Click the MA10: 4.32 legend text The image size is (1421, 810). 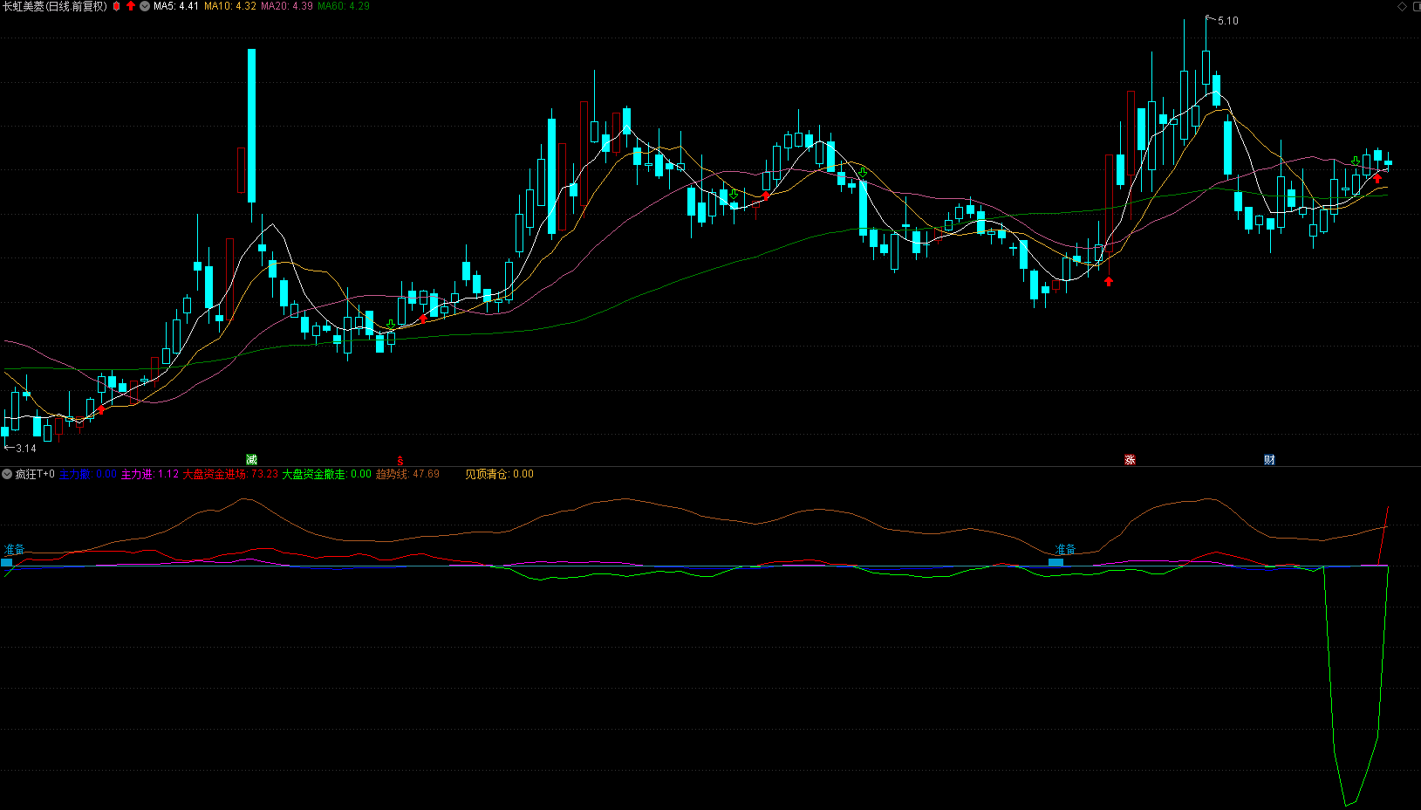tap(230, 6)
